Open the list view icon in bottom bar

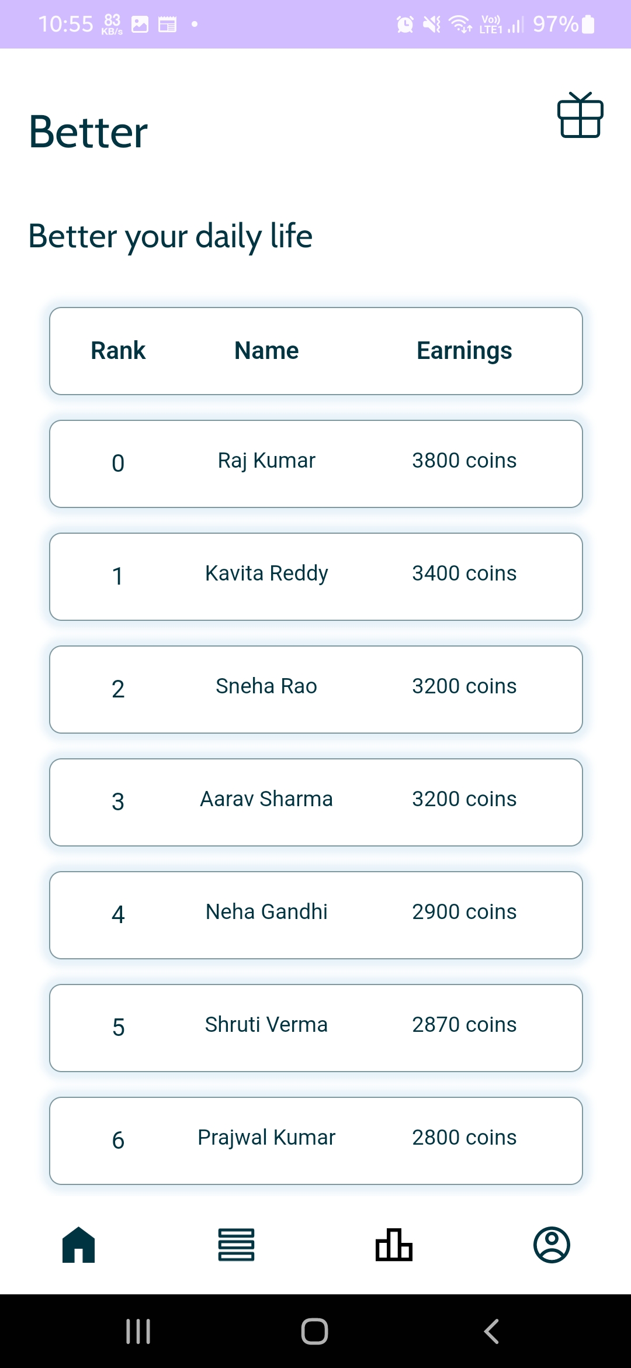236,1245
